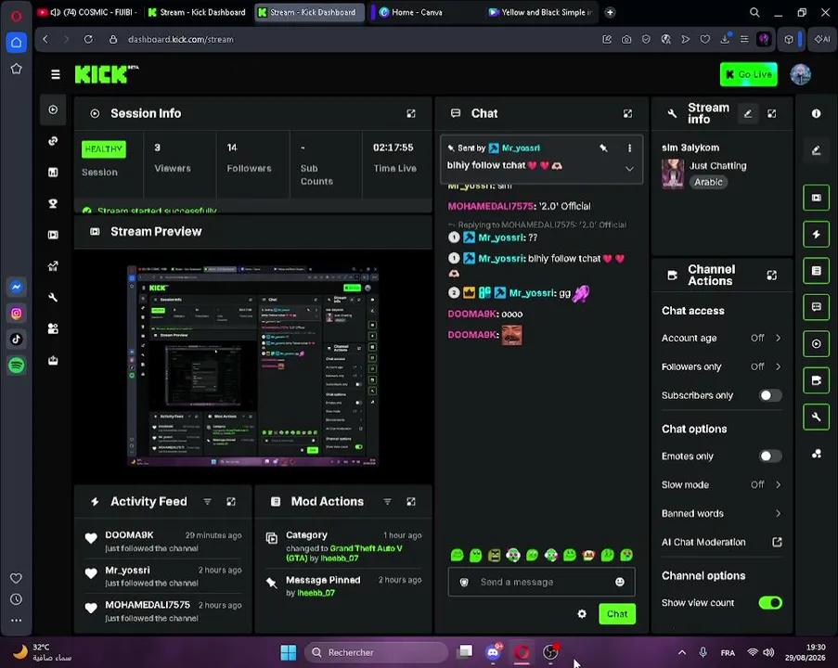Reload the page
838x668 pixels.
click(x=88, y=40)
